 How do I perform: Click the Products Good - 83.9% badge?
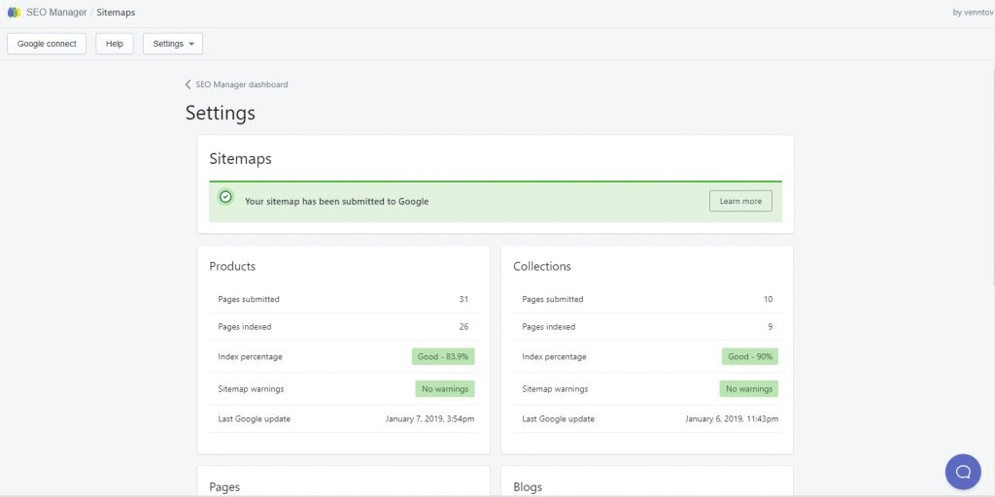click(442, 356)
